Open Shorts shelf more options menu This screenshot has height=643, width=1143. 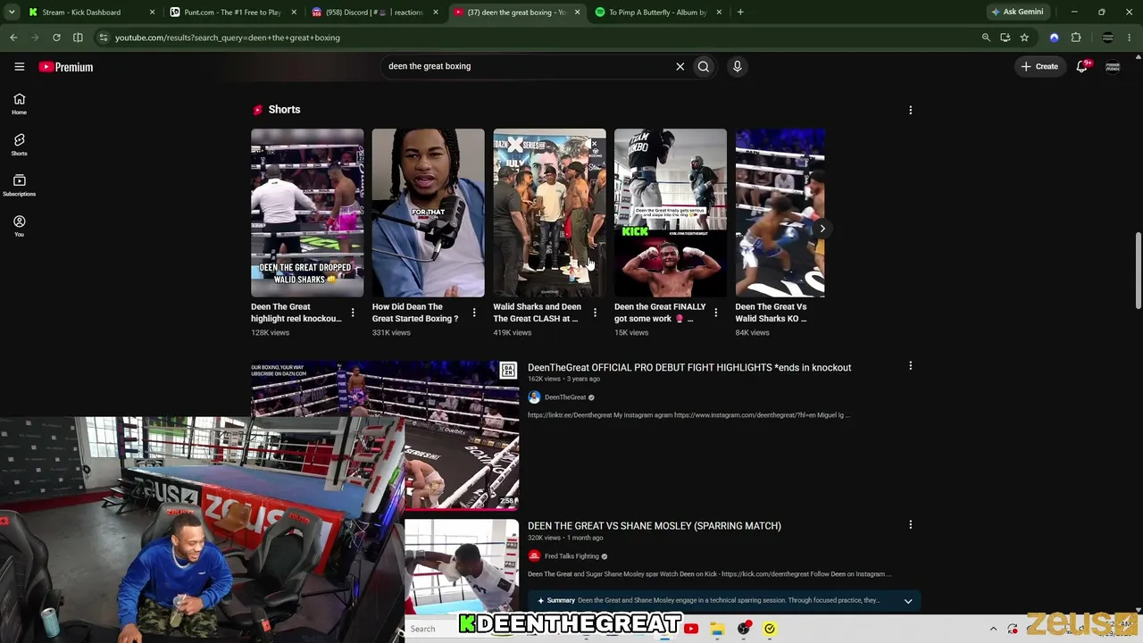tap(910, 110)
